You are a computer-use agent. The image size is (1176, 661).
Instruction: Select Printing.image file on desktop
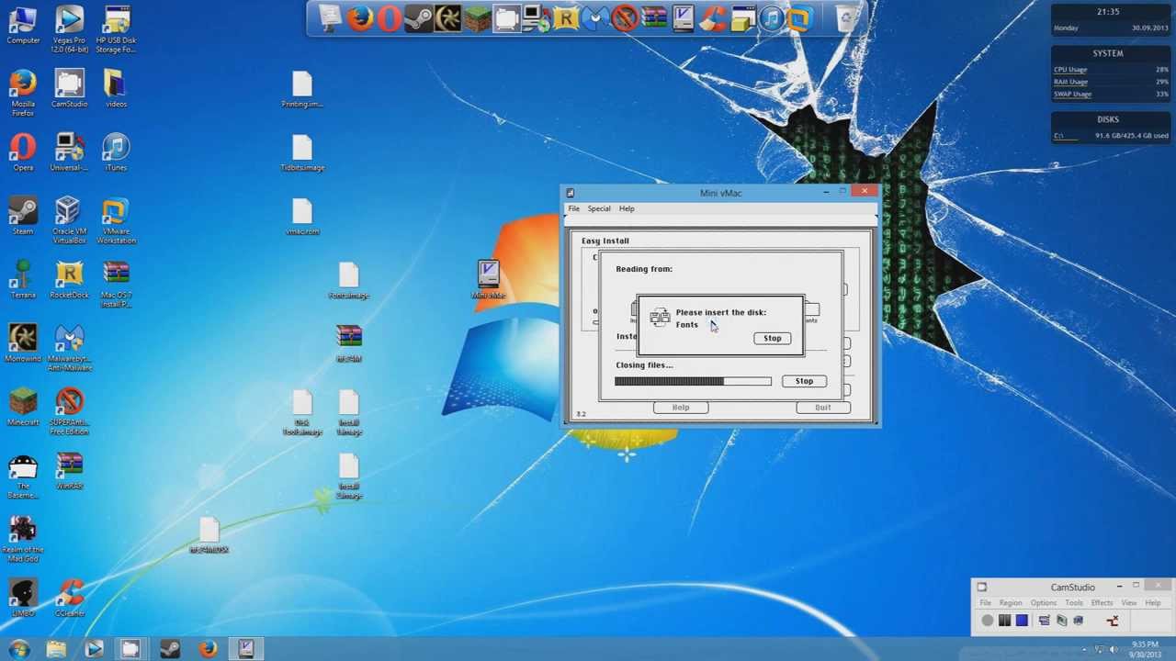tap(302, 90)
